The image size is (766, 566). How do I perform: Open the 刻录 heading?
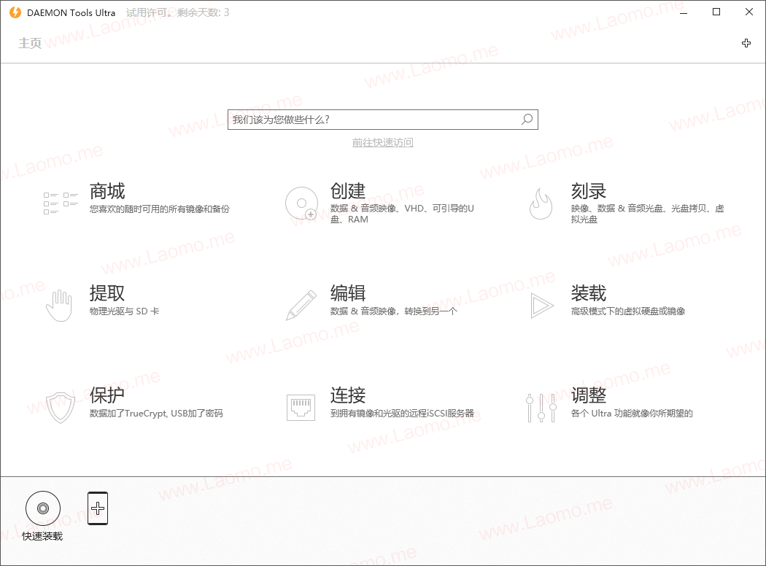point(589,191)
